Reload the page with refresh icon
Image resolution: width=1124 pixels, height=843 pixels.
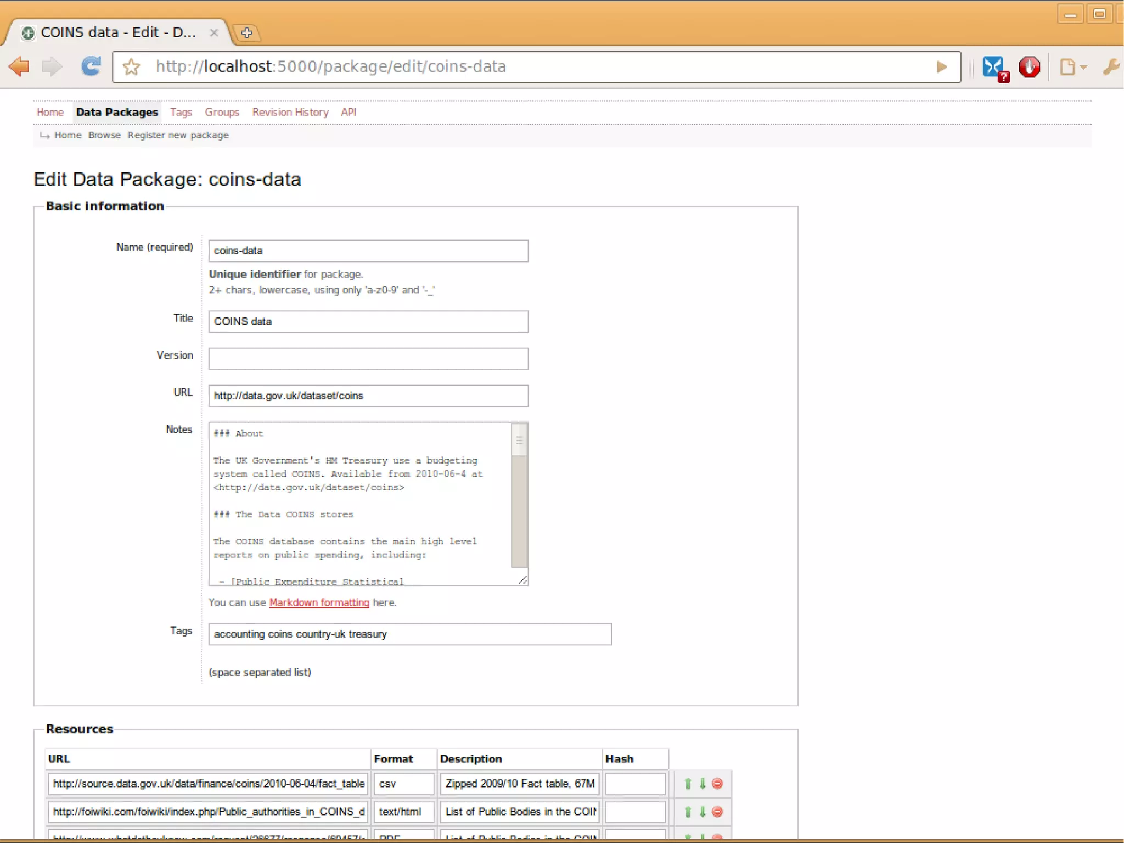coord(91,66)
